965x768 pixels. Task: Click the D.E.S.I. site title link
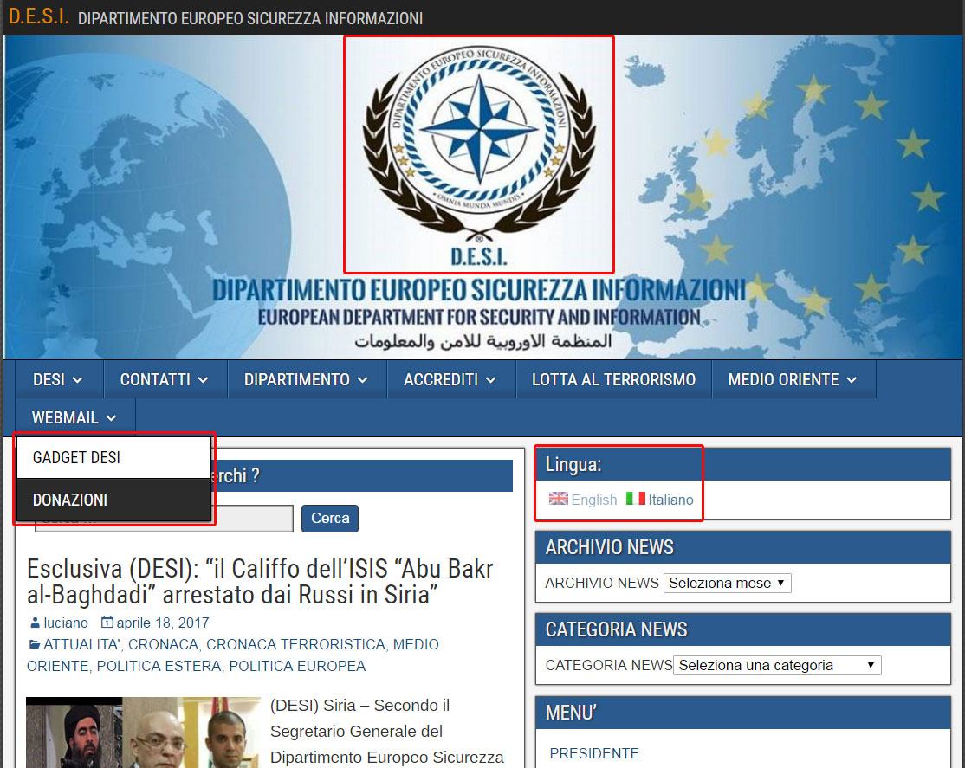coord(38,16)
